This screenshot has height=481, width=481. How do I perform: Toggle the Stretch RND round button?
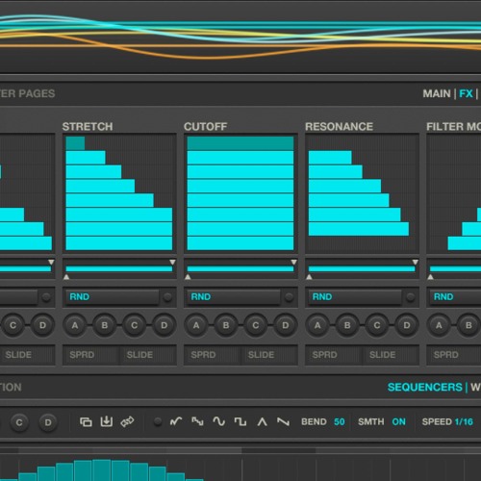[167, 297]
